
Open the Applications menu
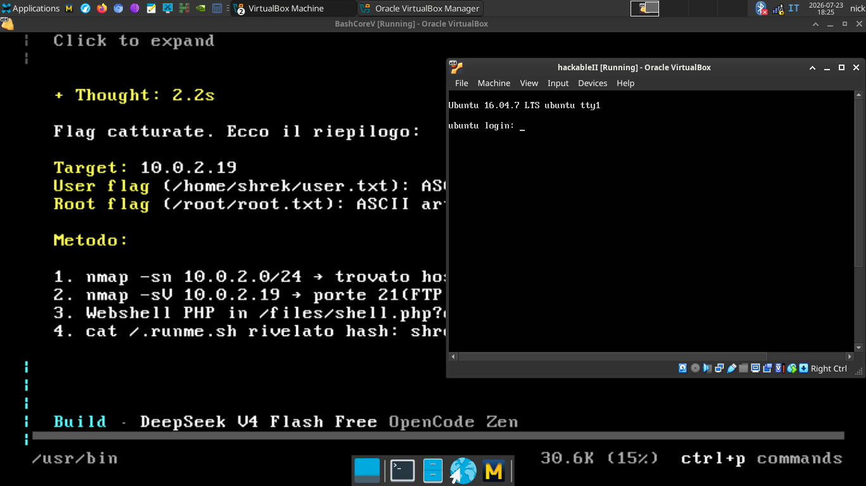(30, 8)
